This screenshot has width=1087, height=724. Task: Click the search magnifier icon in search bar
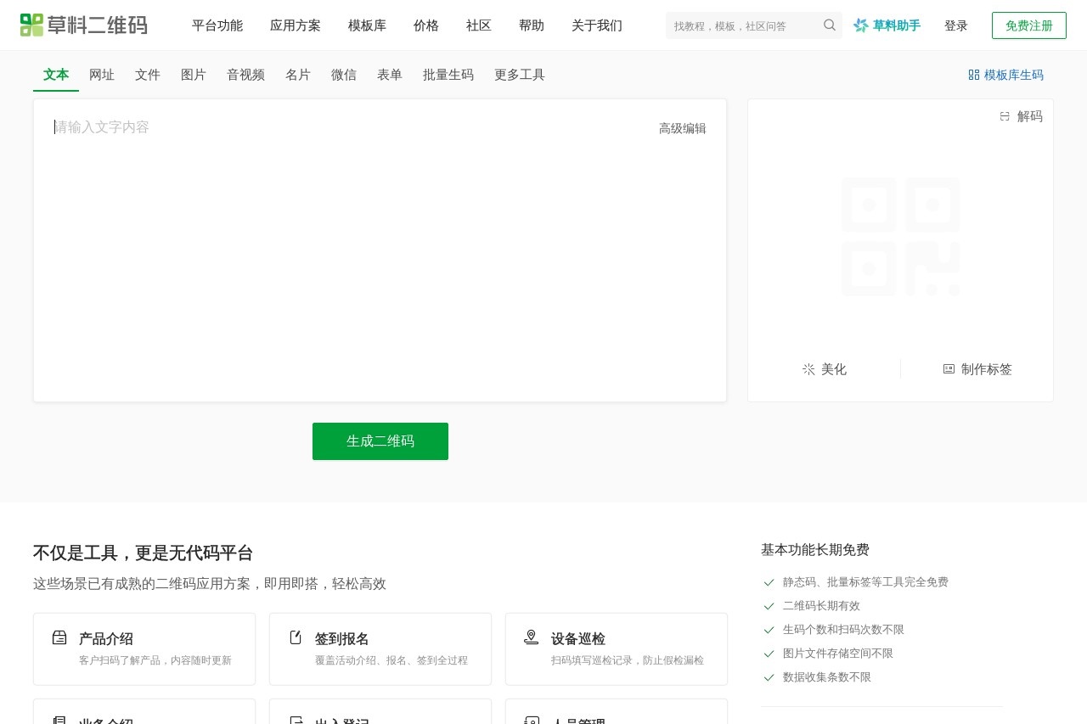(x=830, y=25)
